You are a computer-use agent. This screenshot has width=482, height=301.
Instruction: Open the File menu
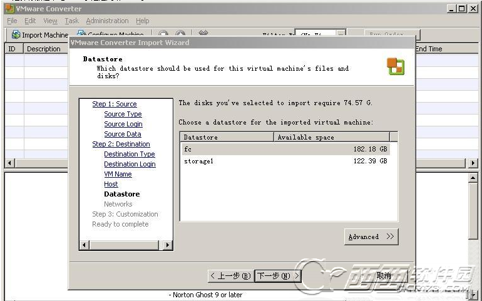coord(12,21)
